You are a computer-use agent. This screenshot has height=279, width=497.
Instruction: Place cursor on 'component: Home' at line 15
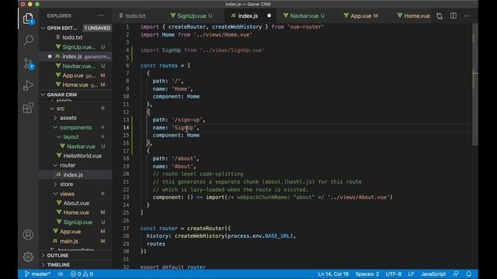(176, 136)
